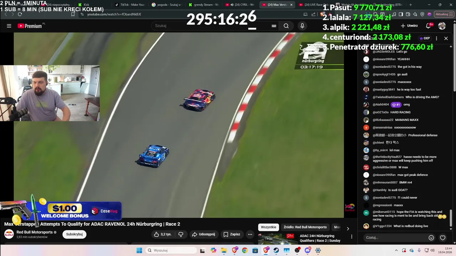Viewport: 456px width, 256px height.
Task: Switch to the Kick browser tab
Action: (x=93, y=5)
